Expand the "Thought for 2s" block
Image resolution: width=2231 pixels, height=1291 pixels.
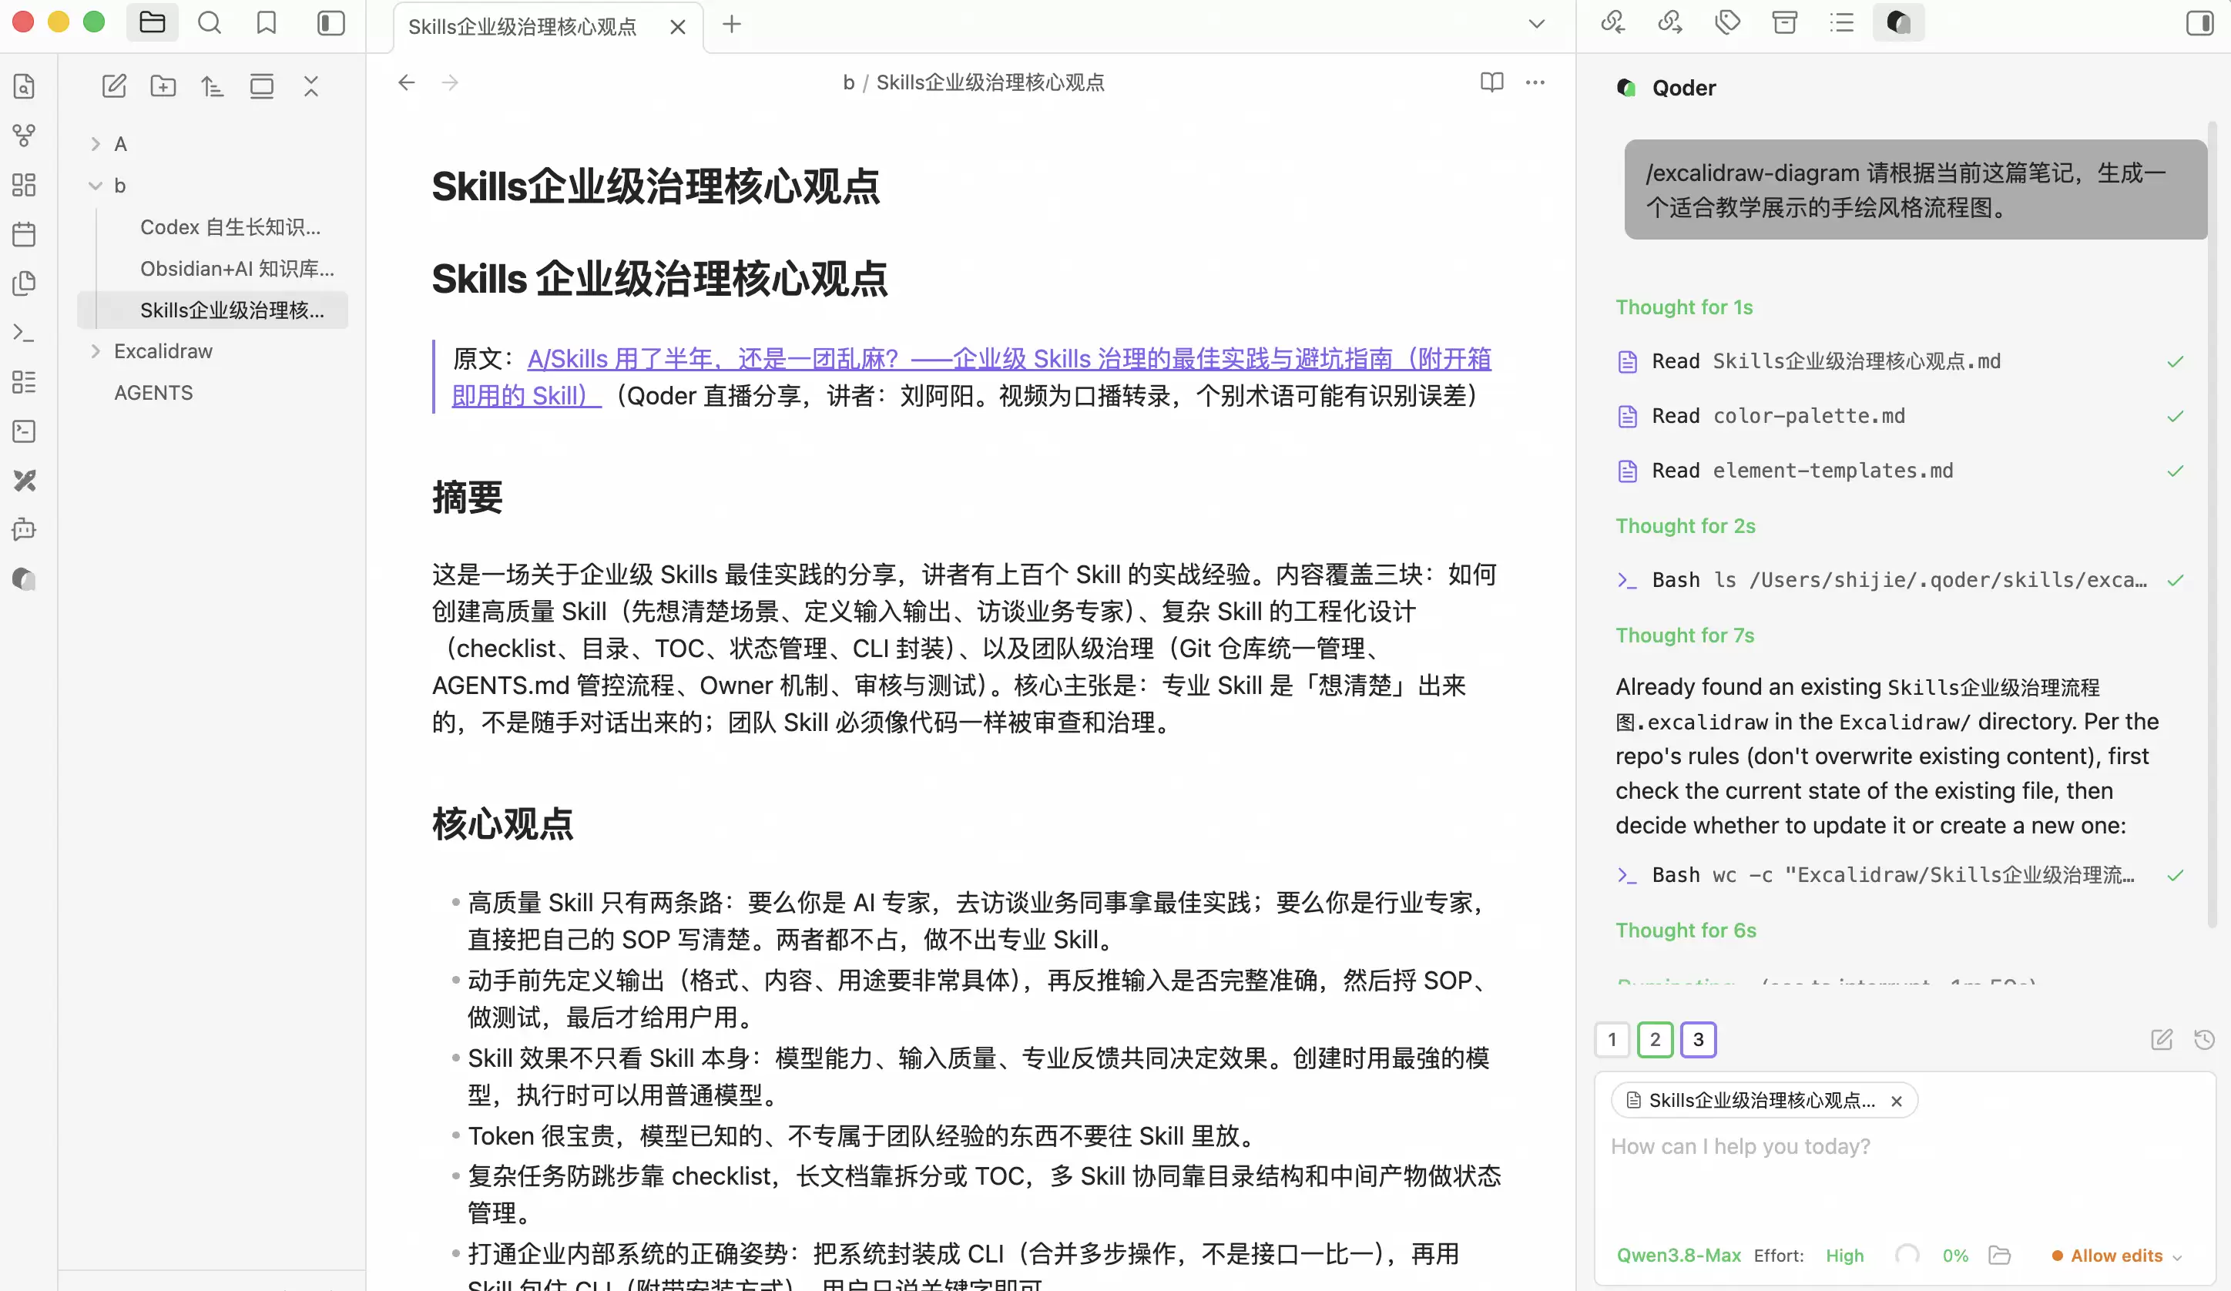coord(1686,526)
